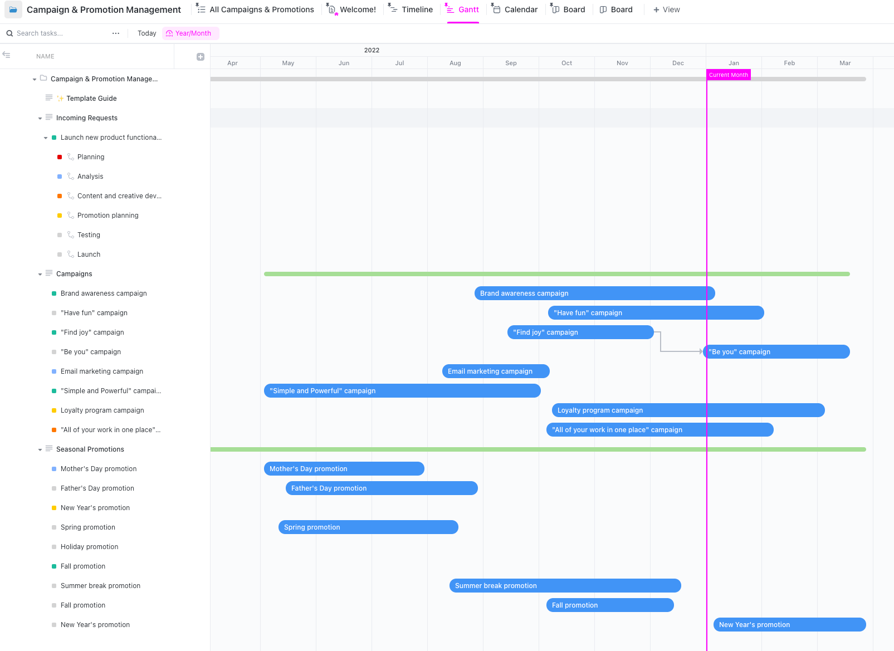Collapse the Campaigns list

click(40, 274)
